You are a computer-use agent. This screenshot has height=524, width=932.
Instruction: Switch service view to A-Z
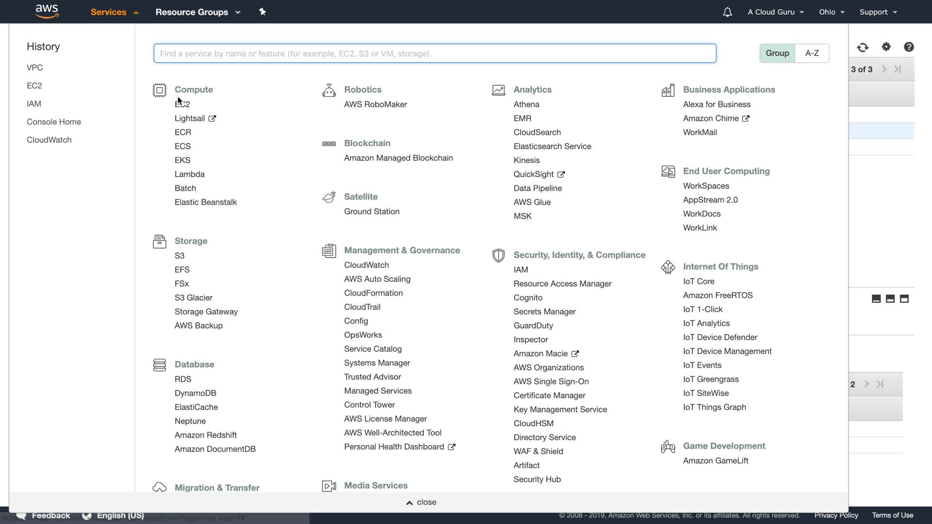pyautogui.click(x=812, y=53)
